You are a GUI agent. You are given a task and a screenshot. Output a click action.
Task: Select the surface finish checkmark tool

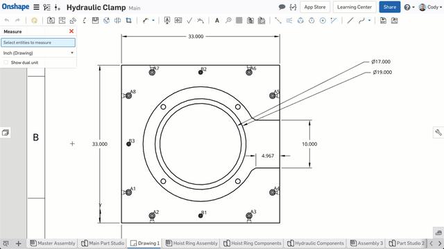pyautogui.click(x=189, y=20)
